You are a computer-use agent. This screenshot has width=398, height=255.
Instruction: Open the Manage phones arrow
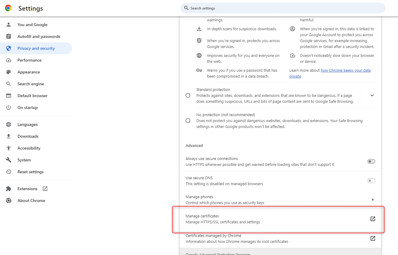pos(373,199)
